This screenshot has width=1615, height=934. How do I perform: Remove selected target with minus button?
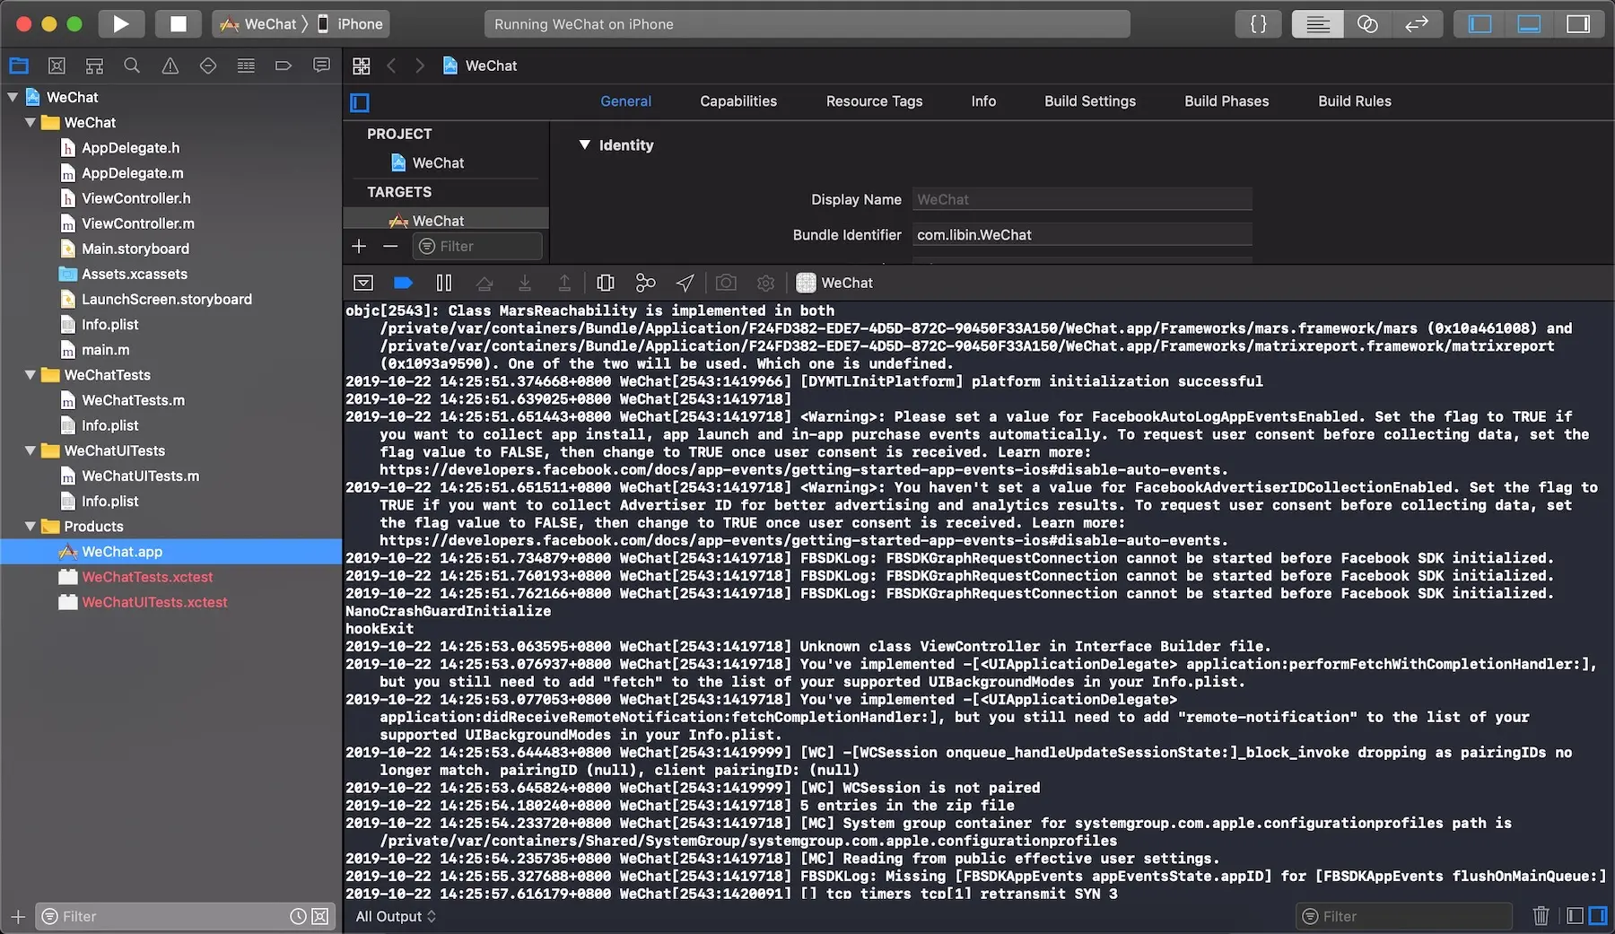pyautogui.click(x=390, y=246)
